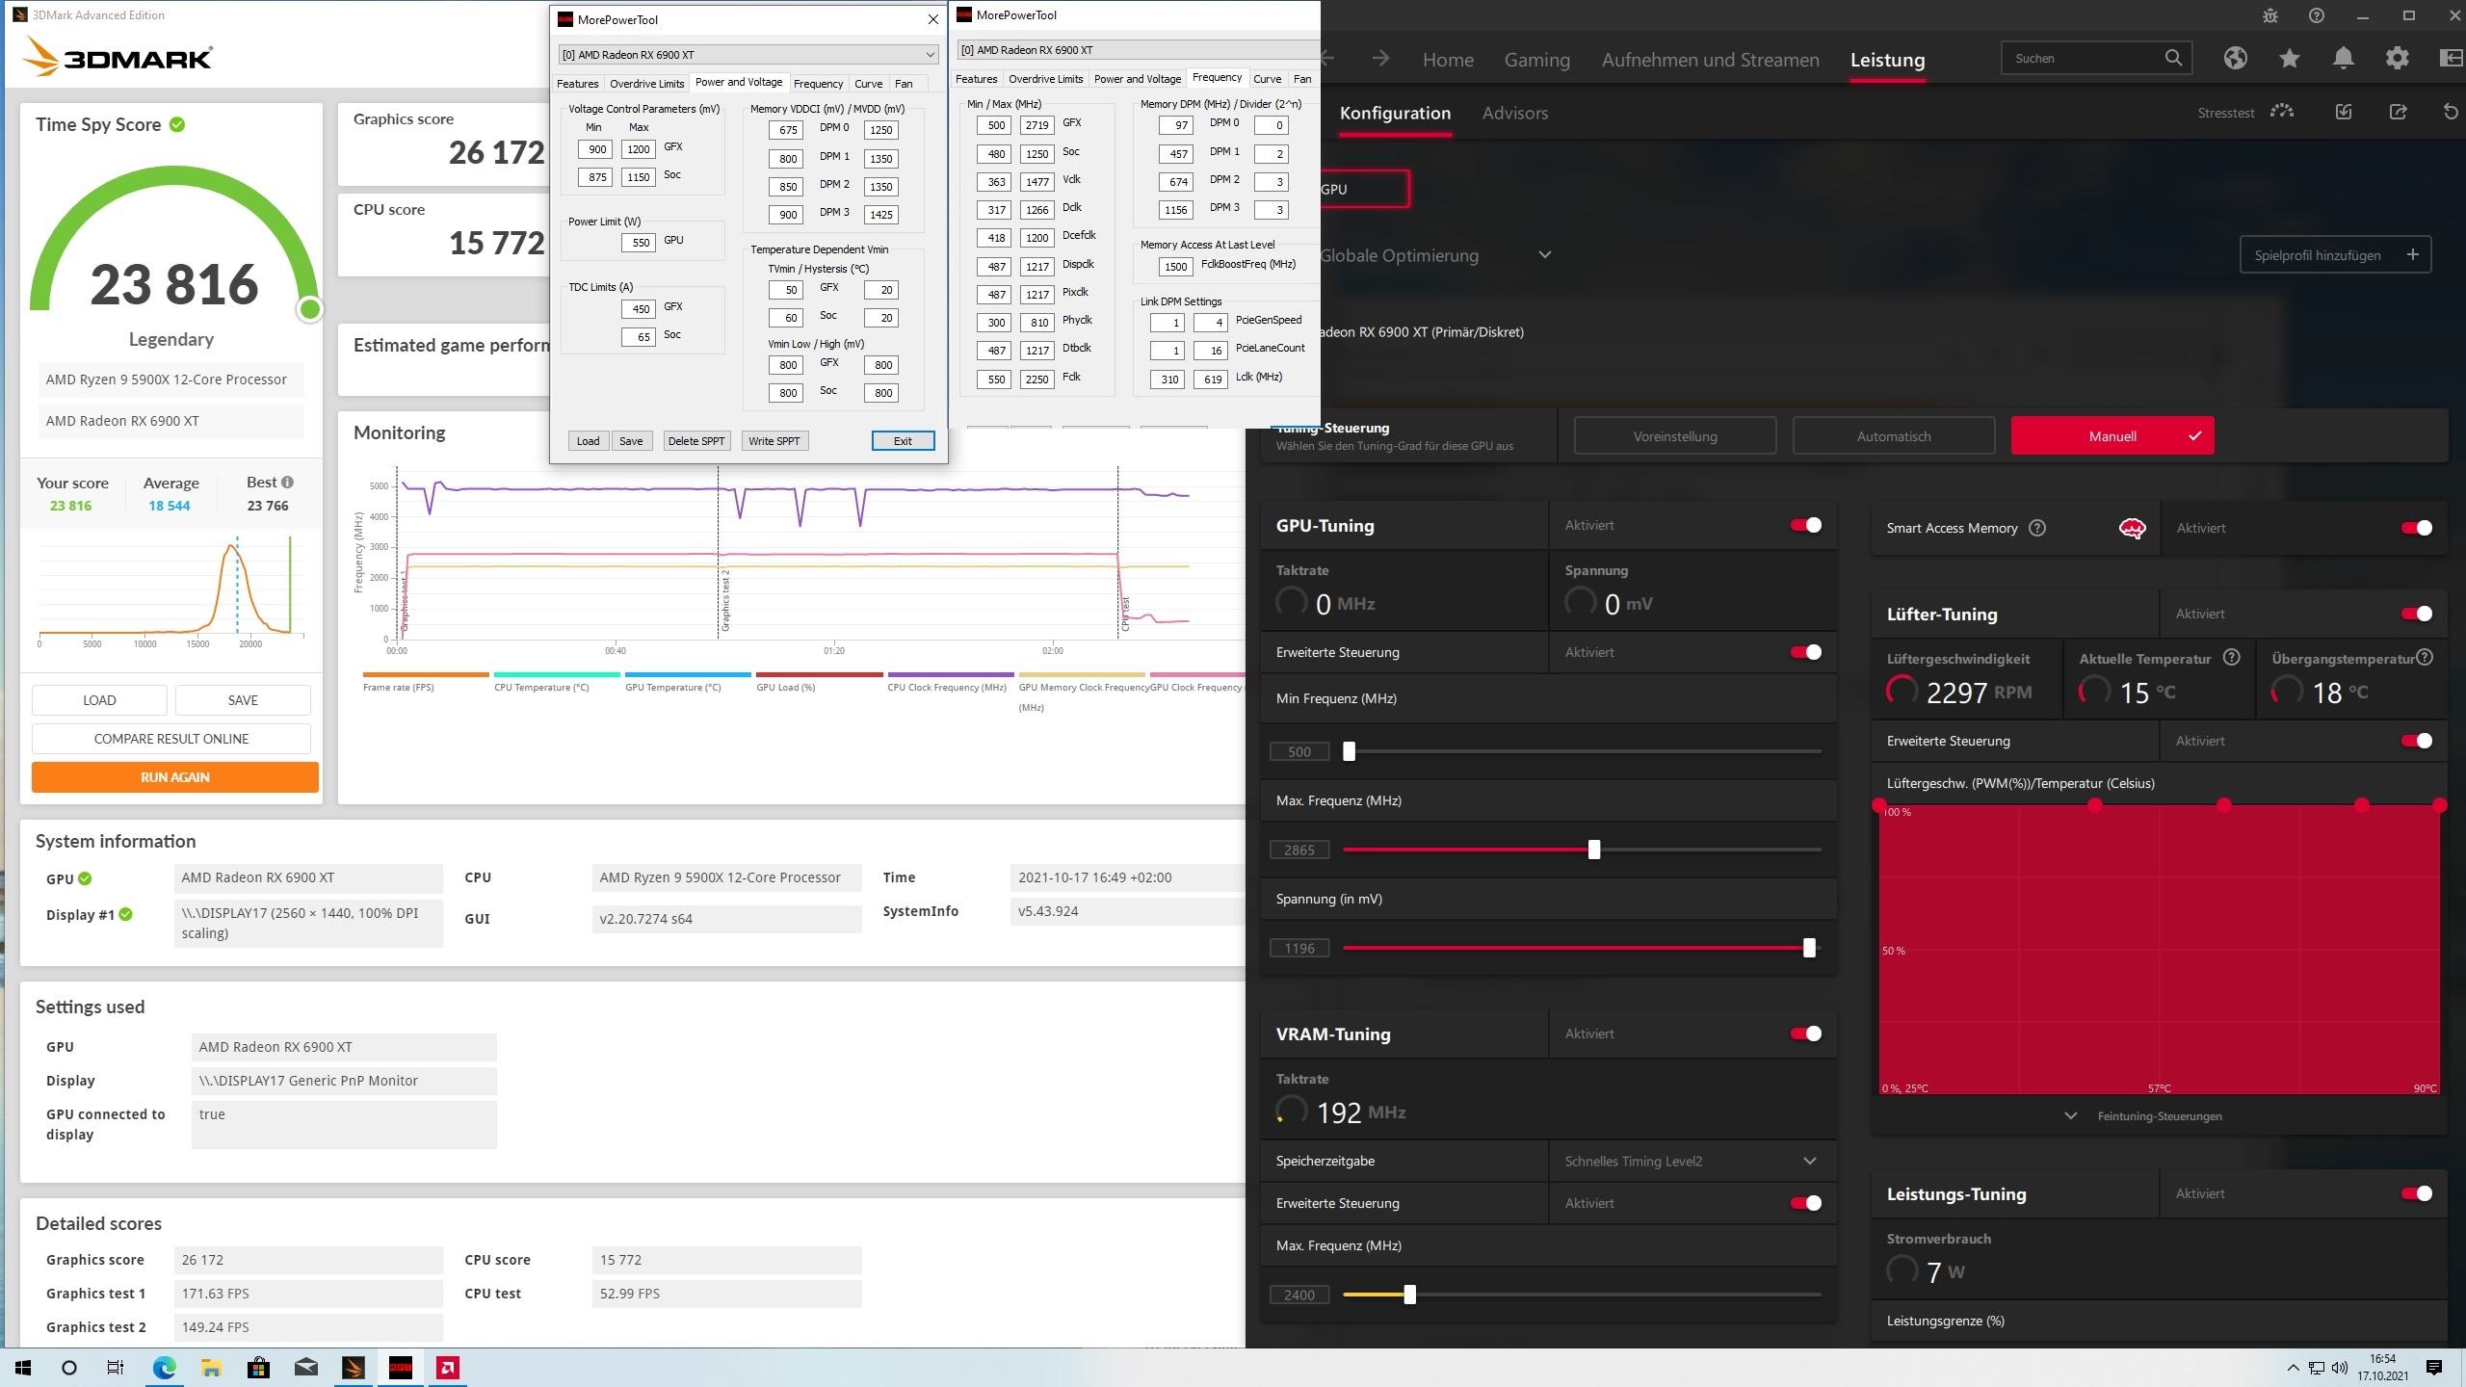The height and width of the screenshot is (1387, 2466).
Task: Click the Smart Access Memory help icon
Action: (2037, 528)
